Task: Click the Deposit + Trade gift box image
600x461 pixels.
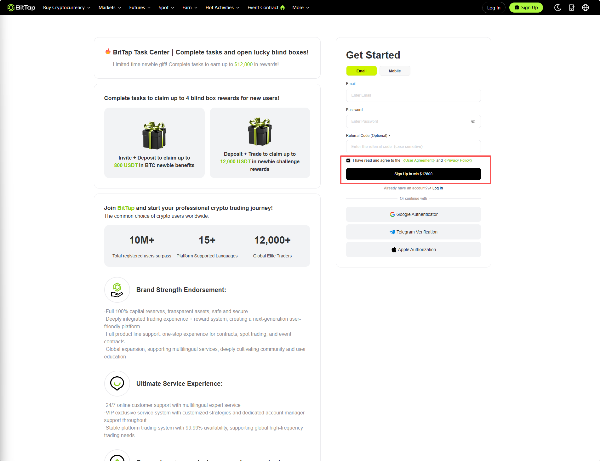Action: (260, 132)
